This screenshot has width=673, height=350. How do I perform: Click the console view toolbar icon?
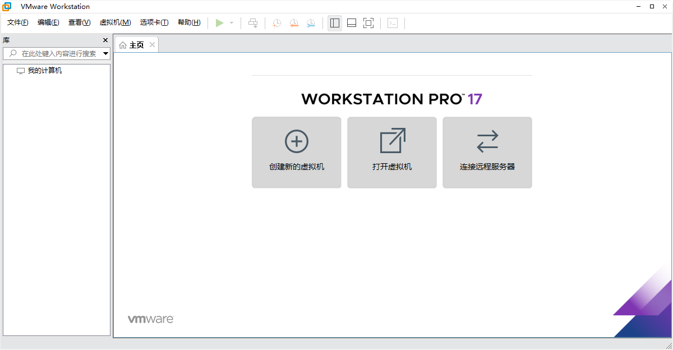[393, 23]
